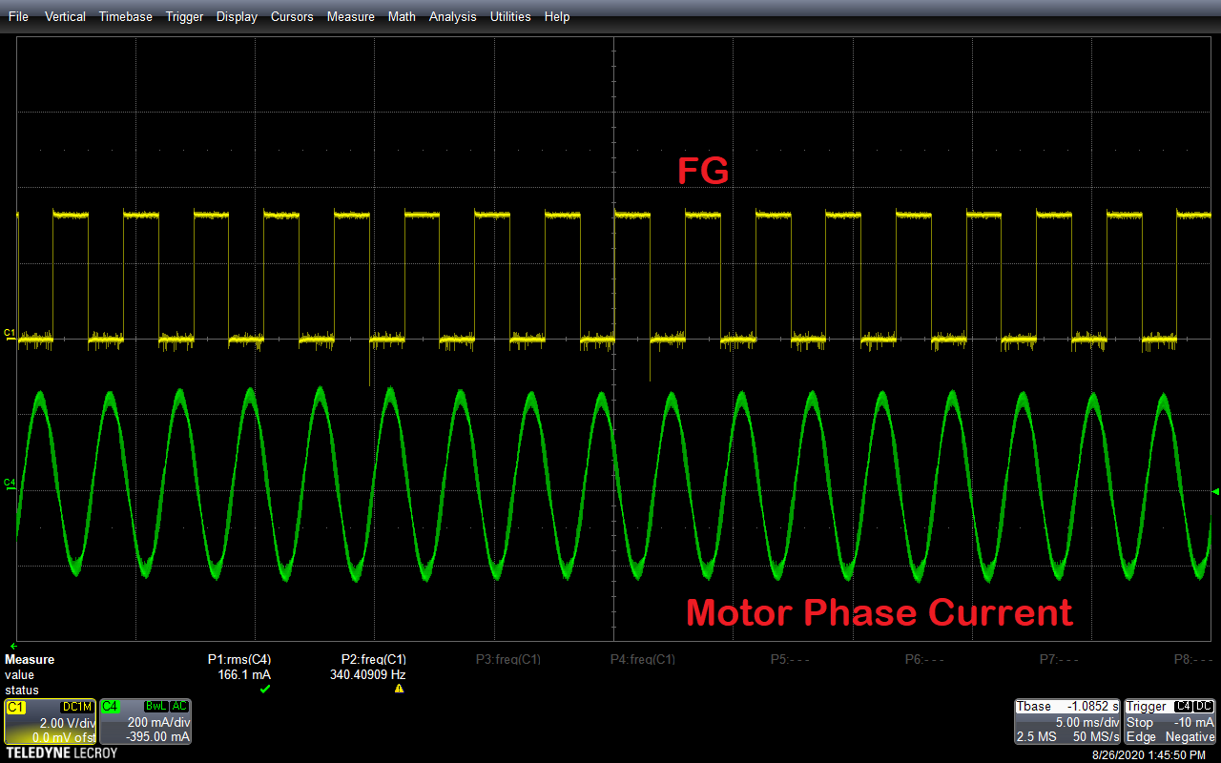
Task: Open the Vertical menu
Action: click(x=65, y=16)
